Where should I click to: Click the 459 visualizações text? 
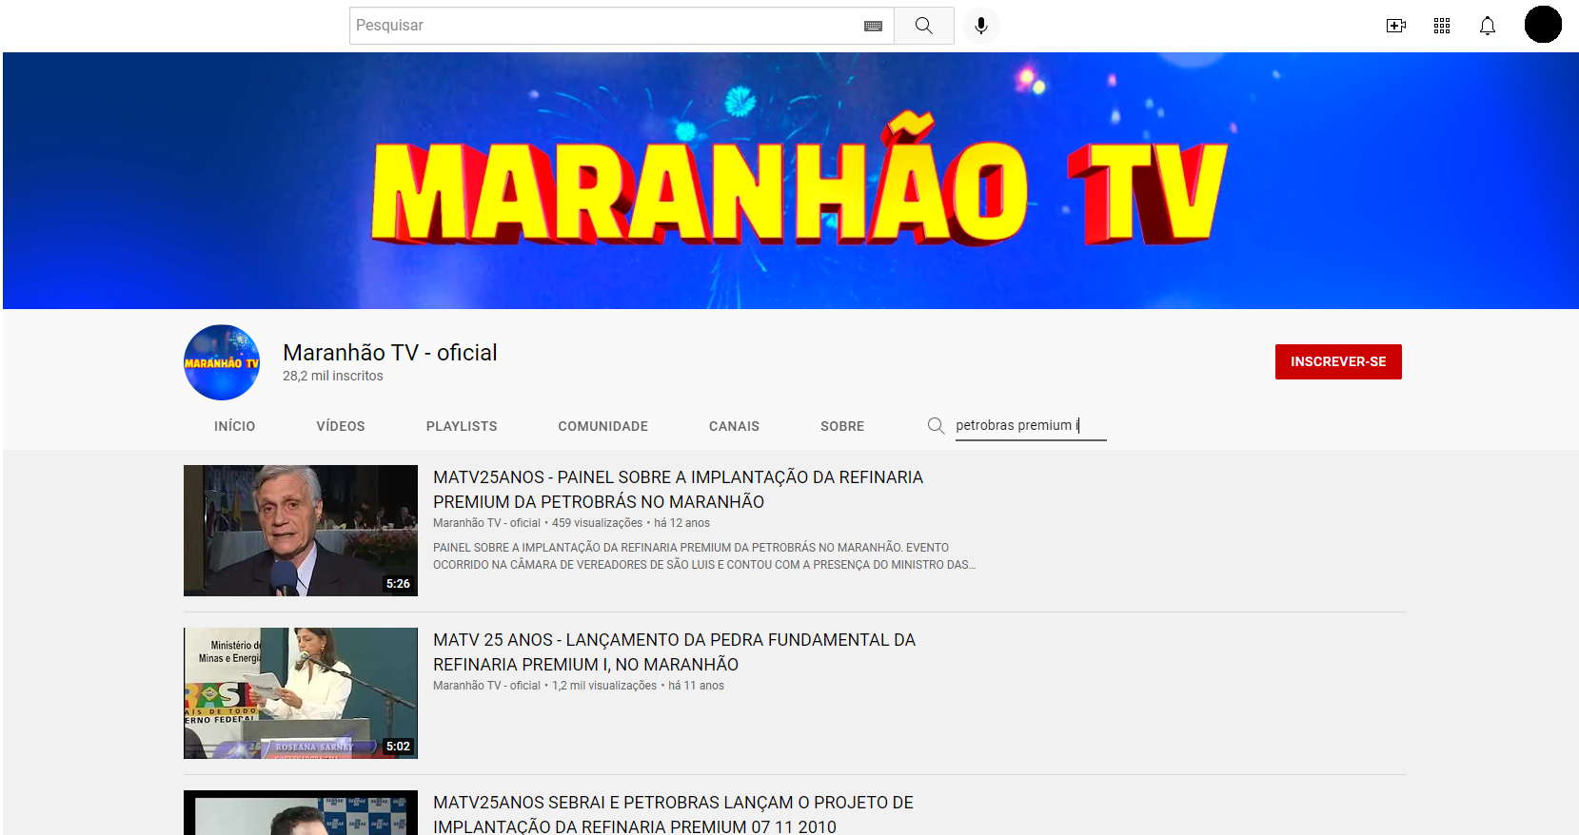pos(598,523)
